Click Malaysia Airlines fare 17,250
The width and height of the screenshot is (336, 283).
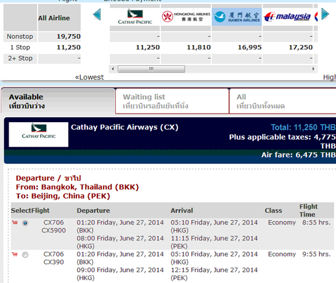[x=301, y=47]
